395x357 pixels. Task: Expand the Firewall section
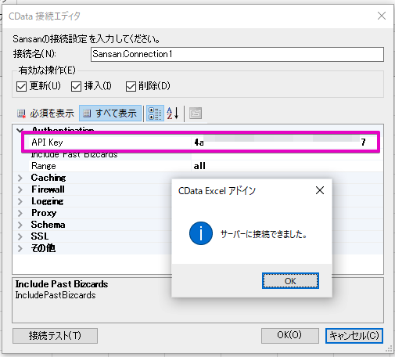point(20,189)
